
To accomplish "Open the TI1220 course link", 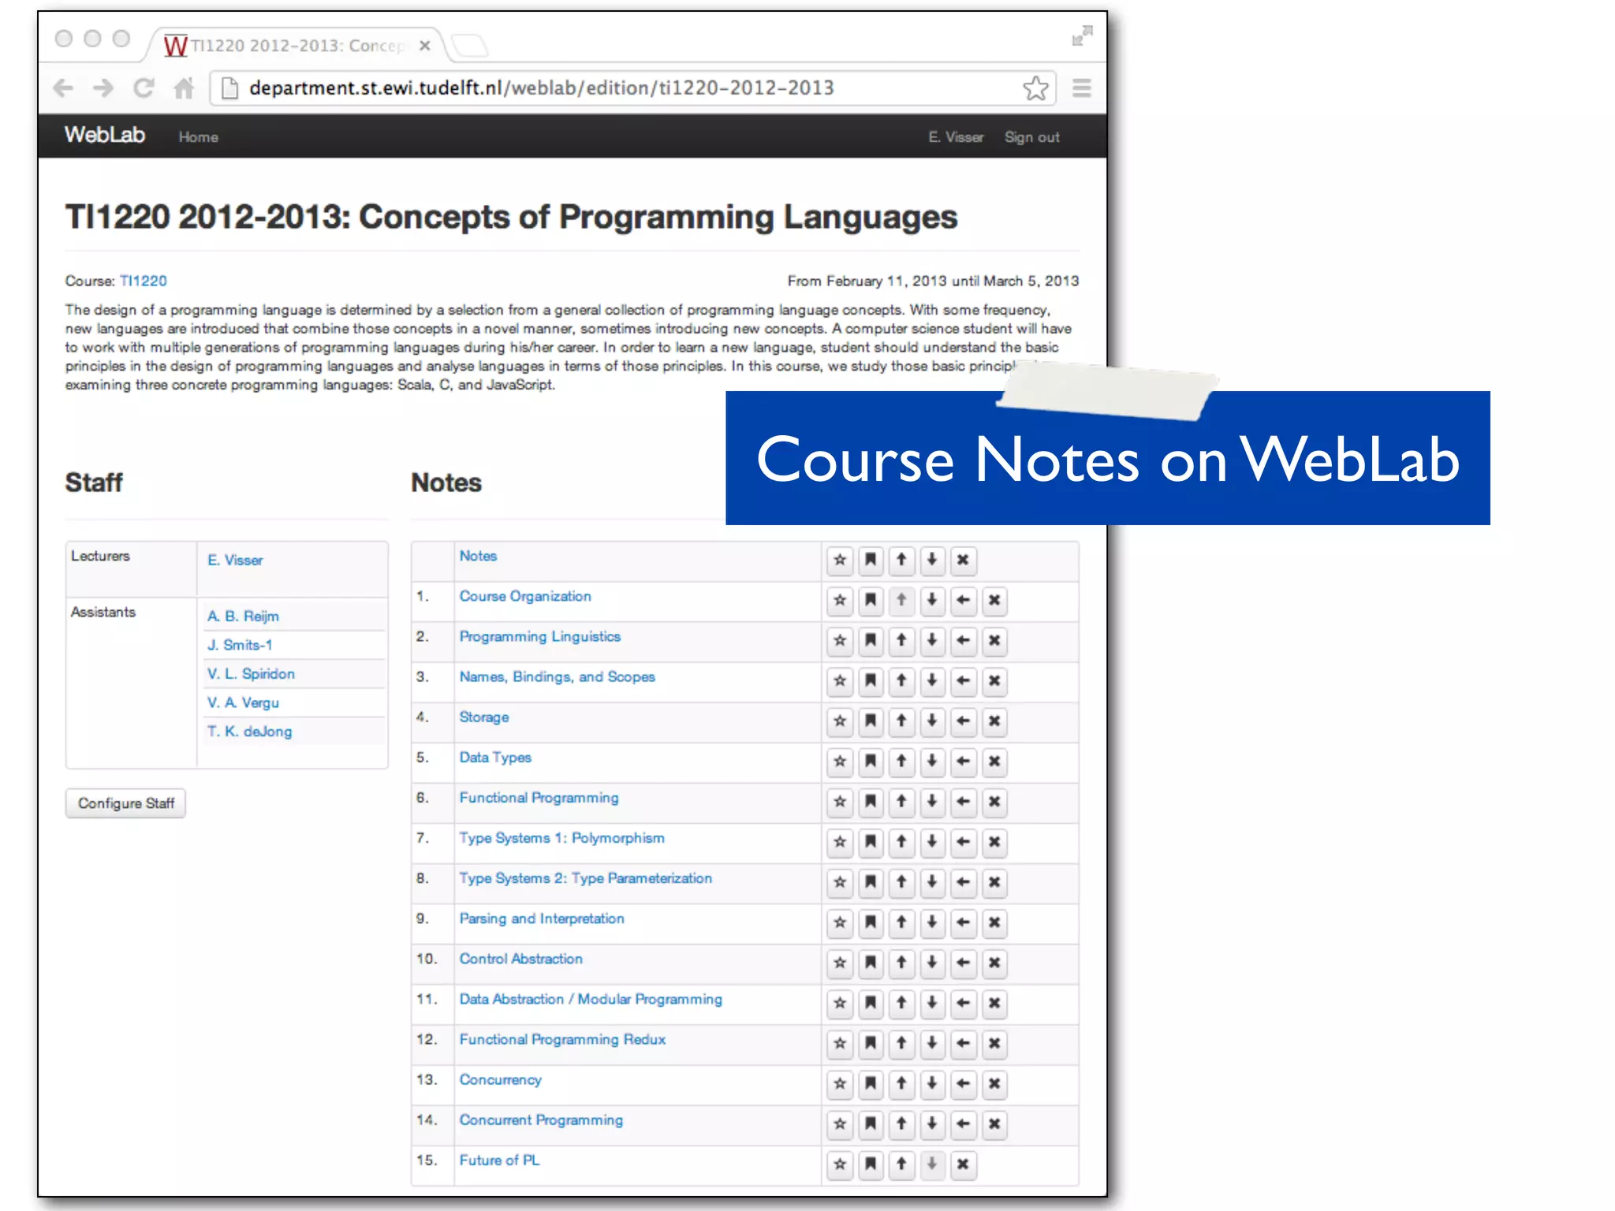I will 143,281.
